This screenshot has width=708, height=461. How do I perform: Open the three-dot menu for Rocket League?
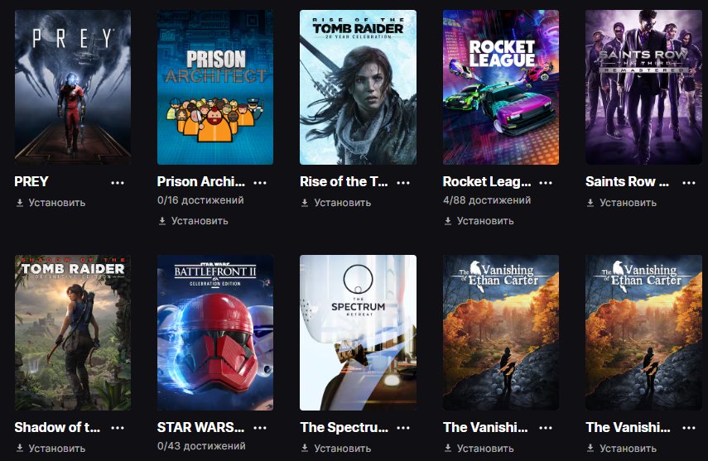(546, 183)
